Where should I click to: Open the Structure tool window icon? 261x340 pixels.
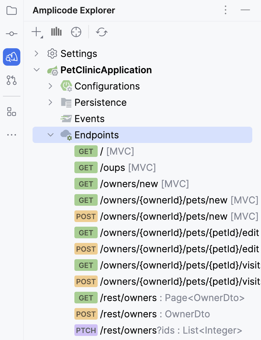pos(12,112)
